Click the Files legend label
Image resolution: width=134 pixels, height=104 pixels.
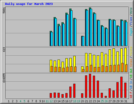tap(131, 21)
